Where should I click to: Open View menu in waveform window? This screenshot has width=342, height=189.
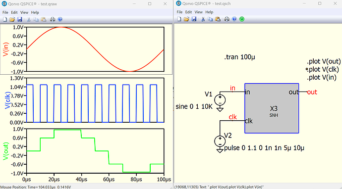[24, 12]
